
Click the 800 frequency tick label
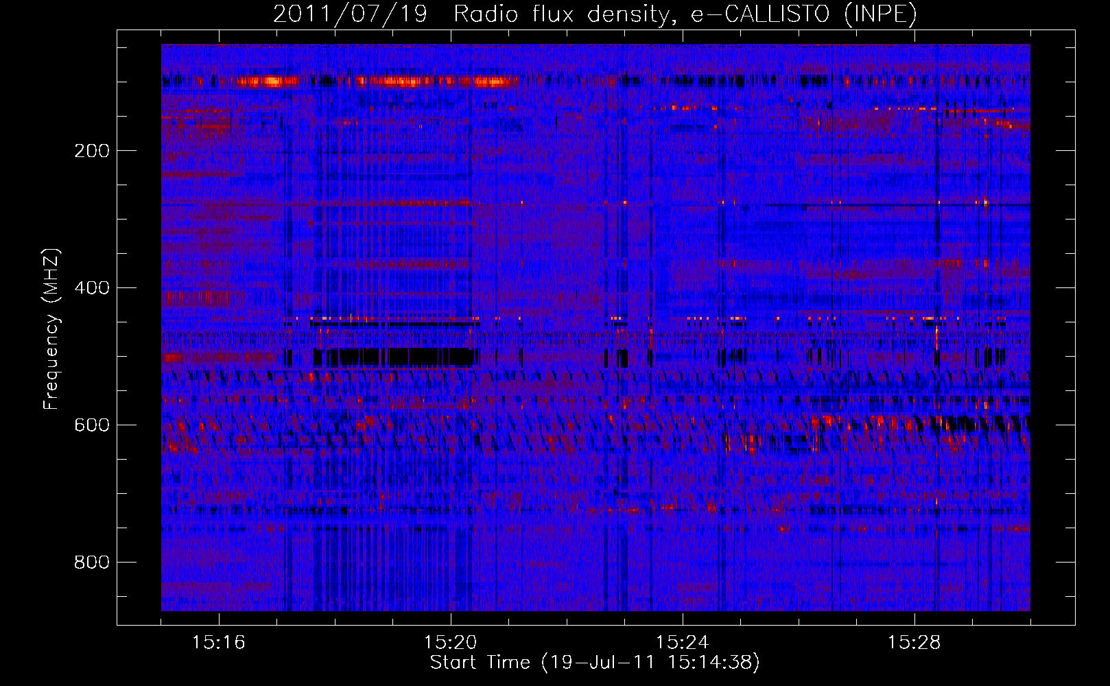(x=92, y=563)
